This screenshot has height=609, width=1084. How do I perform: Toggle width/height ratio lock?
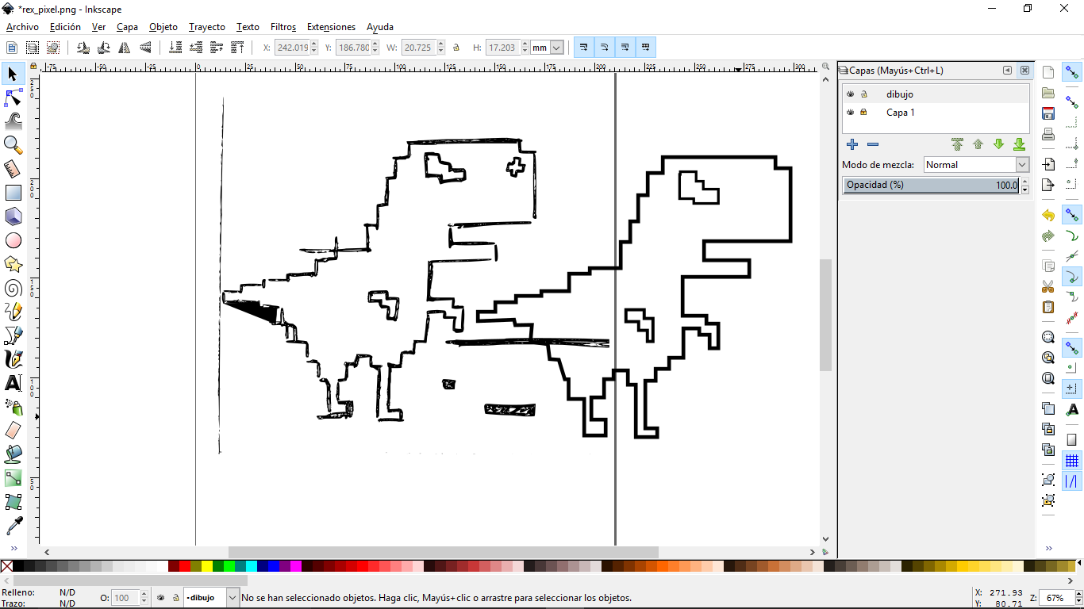point(456,48)
